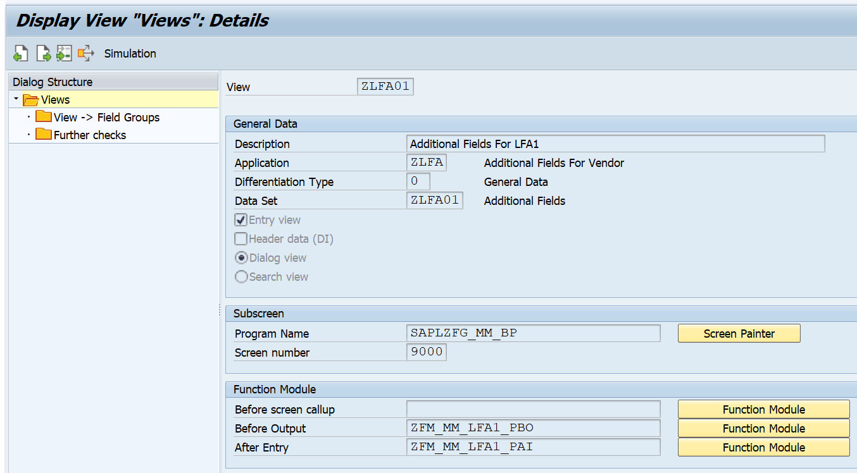This screenshot has width=857, height=473.
Task: Choose another entry via the toolbar icon
Action: tap(63, 53)
